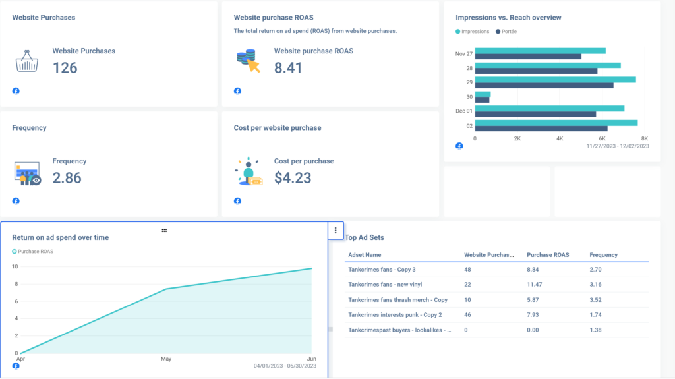Viewport: 675px width, 379px height.
Task: Click the May data point on ROAS line
Action: tap(166, 289)
